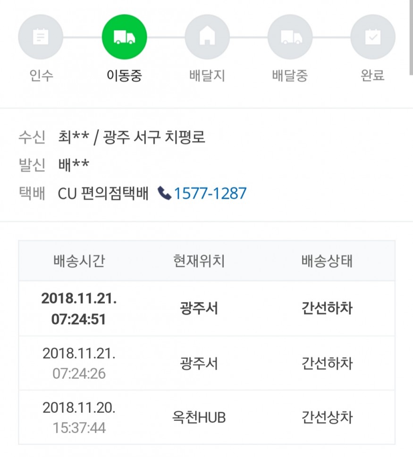Click the 배달지 house step icon

tap(207, 37)
